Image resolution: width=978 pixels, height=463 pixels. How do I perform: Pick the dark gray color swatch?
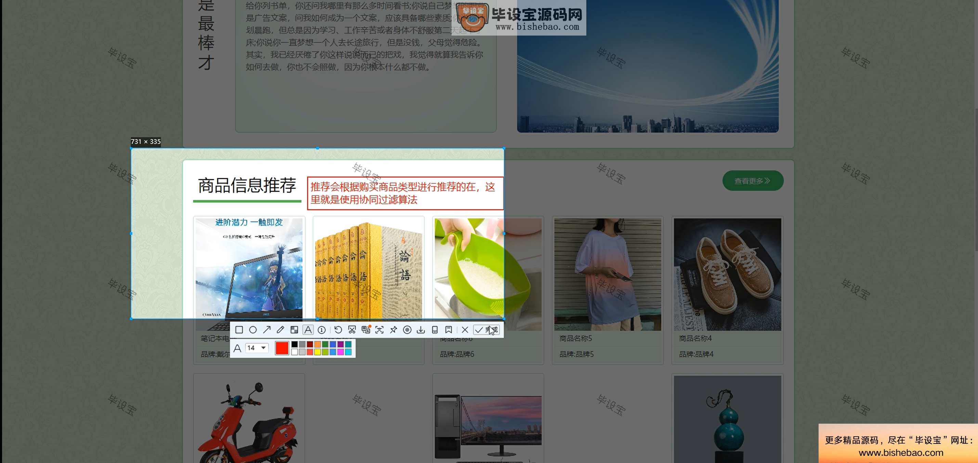(302, 344)
